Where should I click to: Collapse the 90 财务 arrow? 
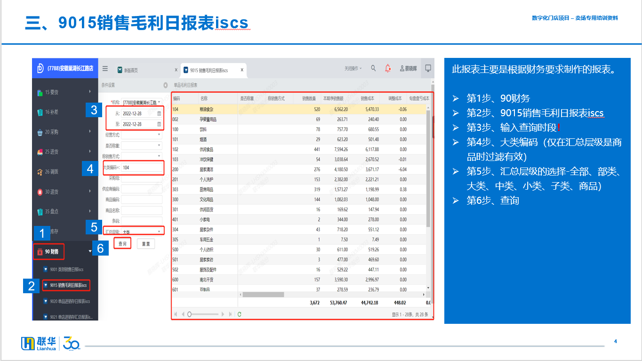tap(90, 251)
